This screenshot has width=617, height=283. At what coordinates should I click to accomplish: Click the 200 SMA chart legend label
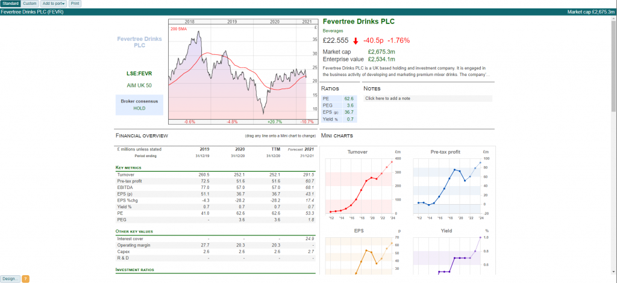point(178,29)
